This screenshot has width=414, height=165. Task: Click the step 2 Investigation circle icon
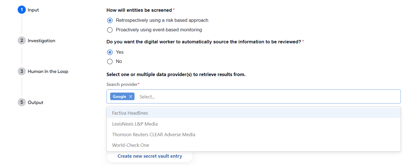point(22,41)
